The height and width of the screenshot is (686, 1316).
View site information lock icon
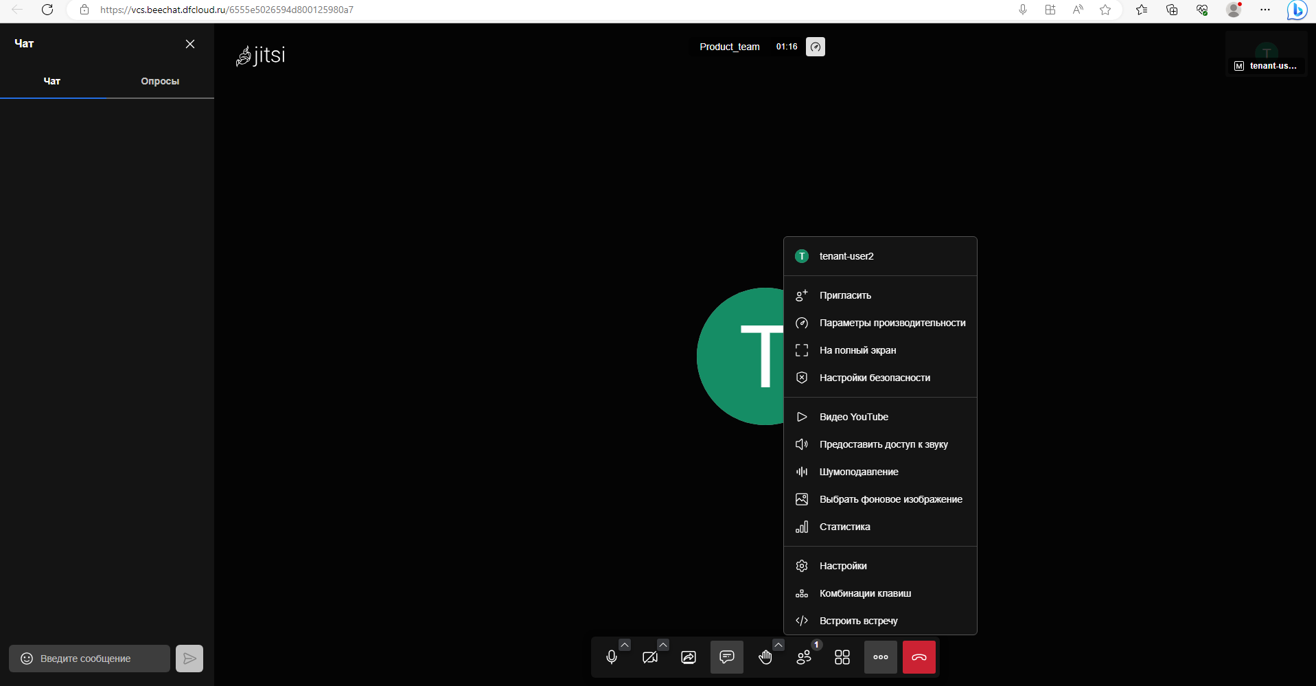click(x=84, y=10)
